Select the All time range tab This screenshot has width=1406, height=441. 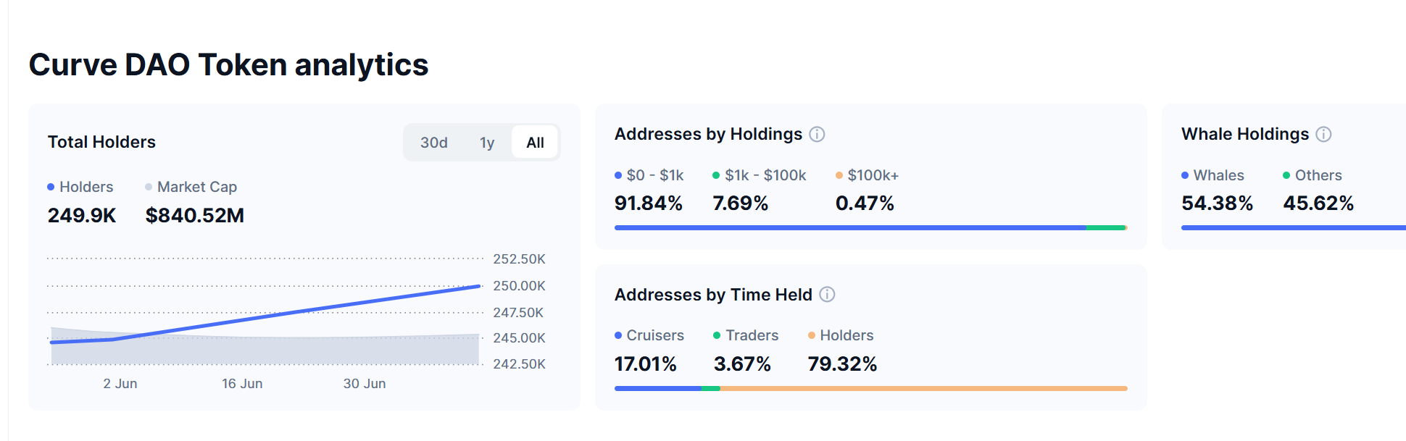pos(535,143)
